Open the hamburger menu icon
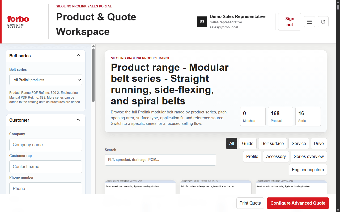 [309, 22]
